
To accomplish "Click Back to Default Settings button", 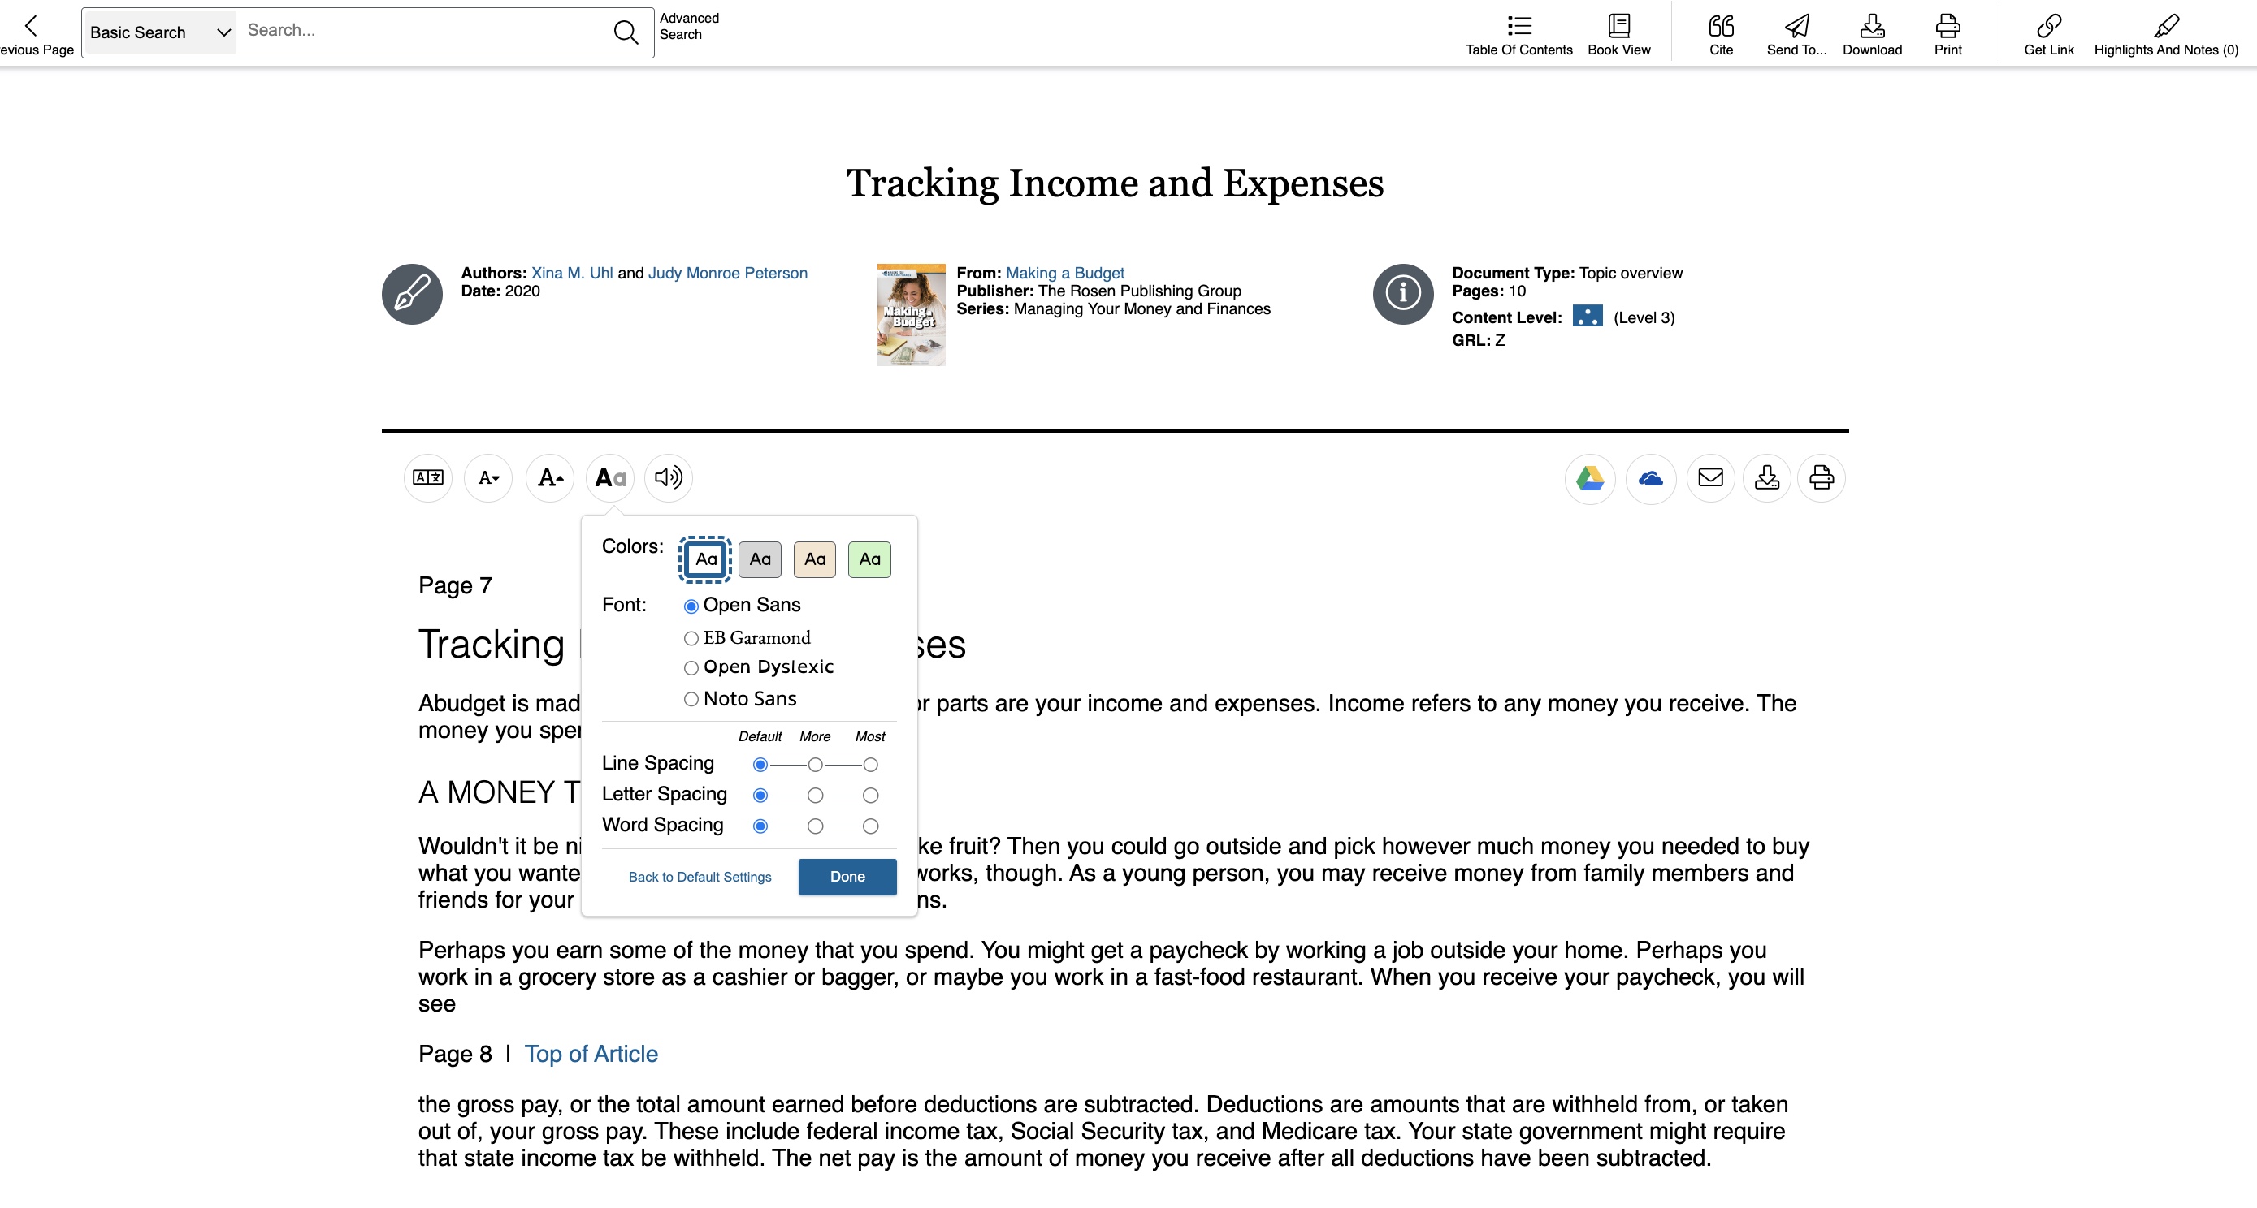I will (699, 875).
